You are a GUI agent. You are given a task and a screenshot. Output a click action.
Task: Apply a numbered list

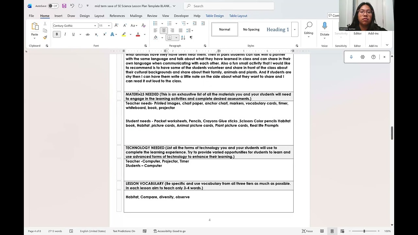[169, 23]
